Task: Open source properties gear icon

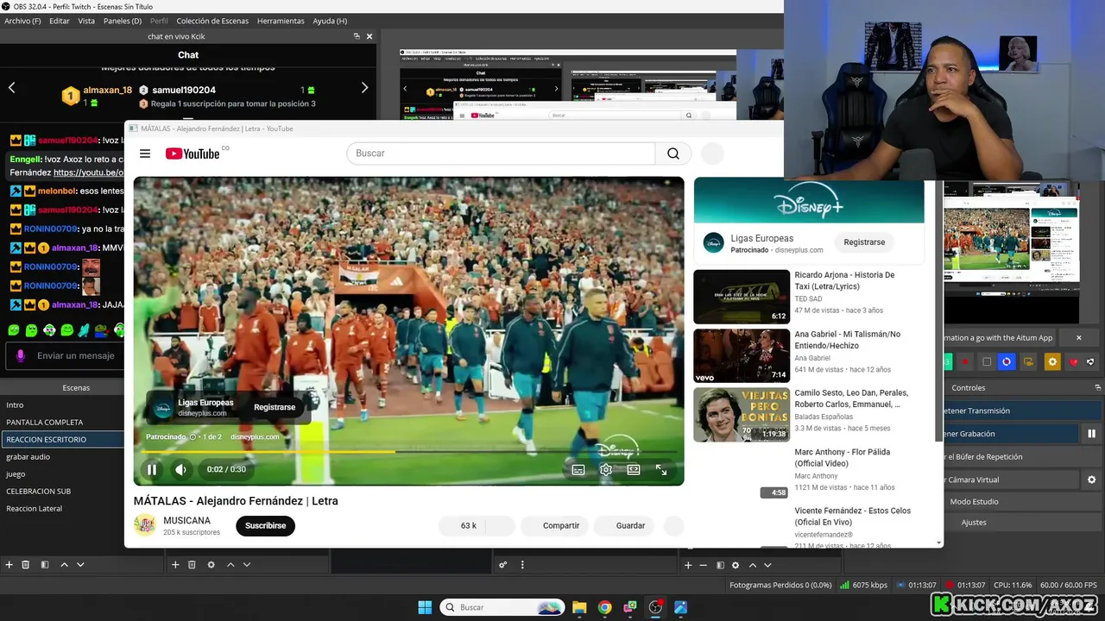Action: [x=211, y=565]
